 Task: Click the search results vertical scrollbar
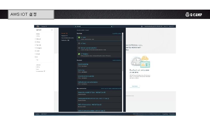tap(123, 52)
